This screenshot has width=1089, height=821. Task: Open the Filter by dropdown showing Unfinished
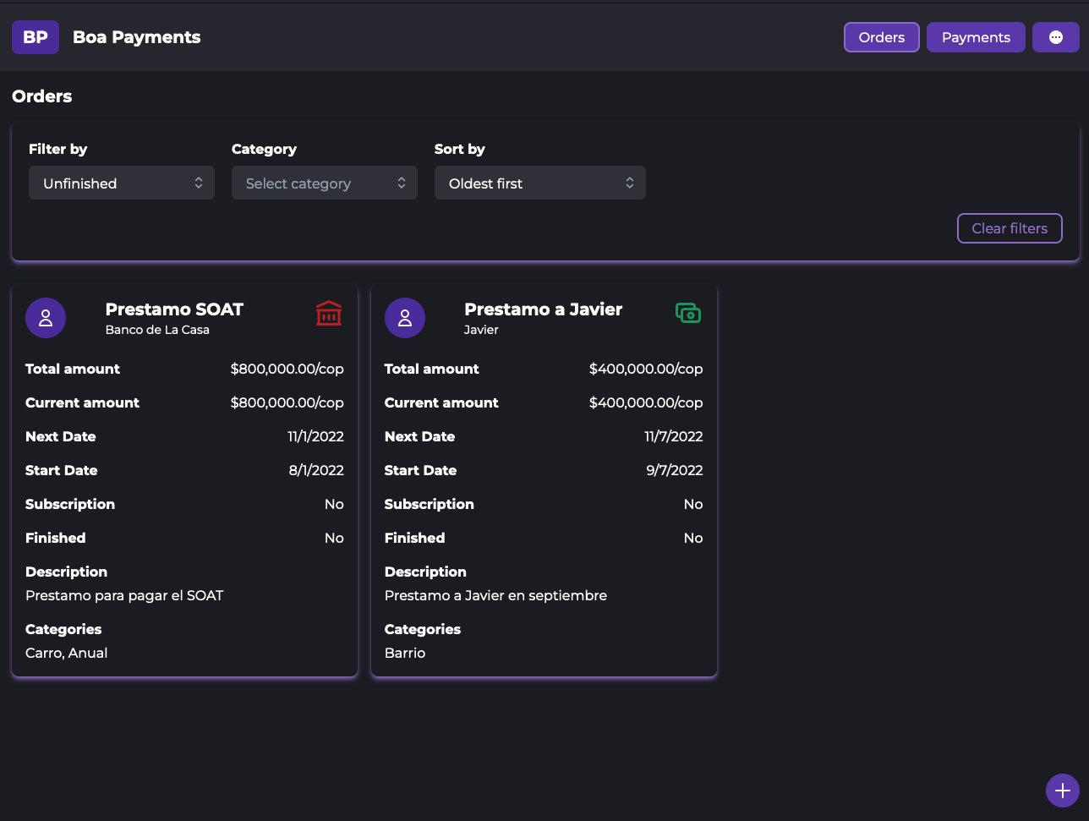(121, 183)
